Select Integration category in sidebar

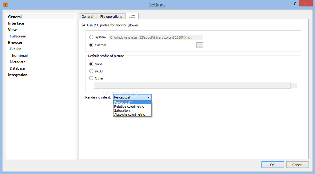pyautogui.click(x=18, y=75)
